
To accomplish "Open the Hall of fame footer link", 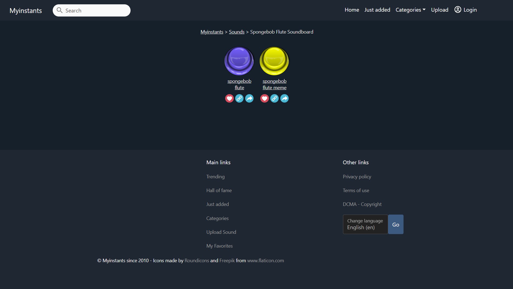I will pyautogui.click(x=219, y=191).
